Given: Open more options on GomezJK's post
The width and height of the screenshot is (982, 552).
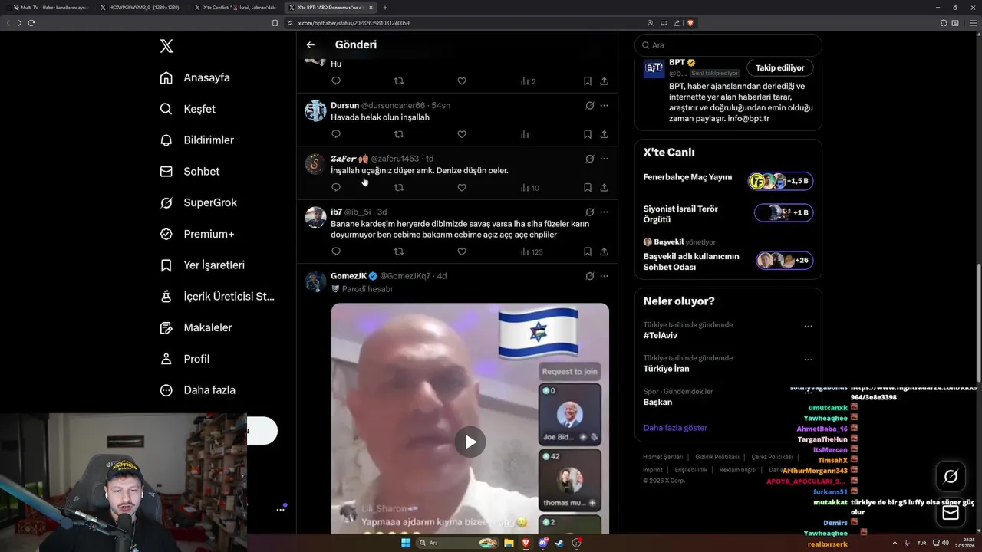Looking at the screenshot, I should pyautogui.click(x=605, y=276).
